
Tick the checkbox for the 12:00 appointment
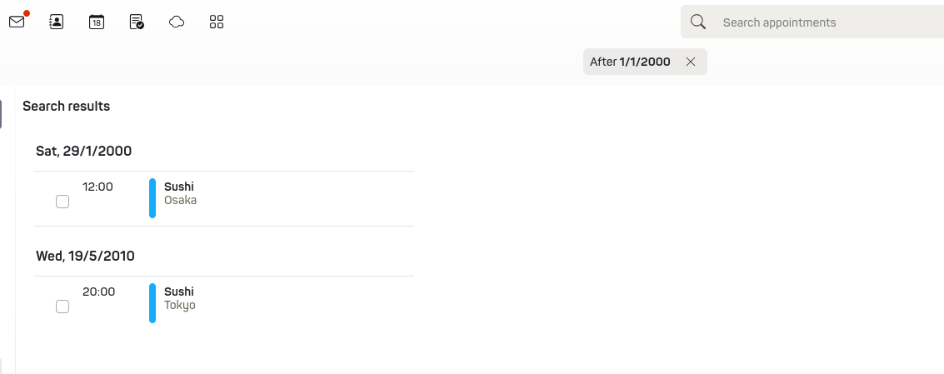[x=62, y=202]
